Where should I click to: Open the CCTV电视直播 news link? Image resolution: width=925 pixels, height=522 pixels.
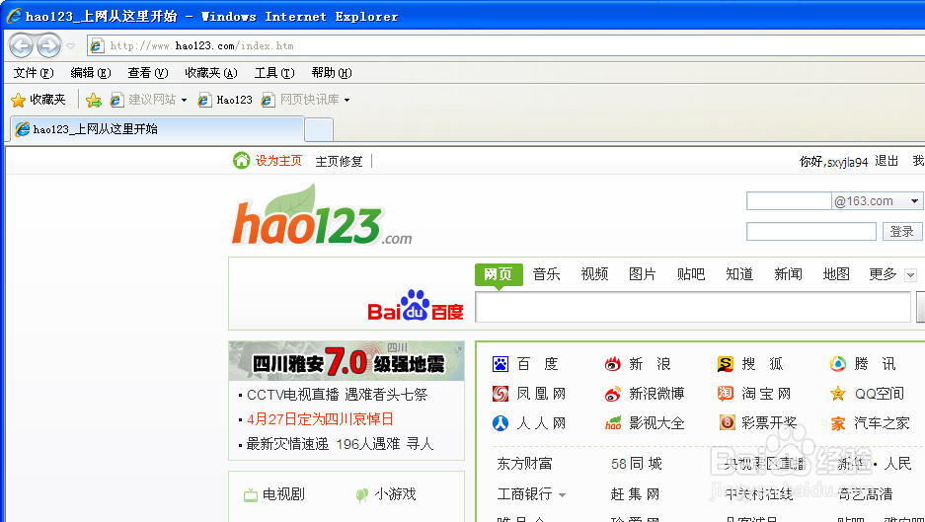point(292,395)
